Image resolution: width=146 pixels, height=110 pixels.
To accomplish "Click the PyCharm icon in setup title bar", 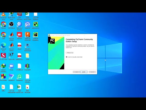I will pos(49,35).
